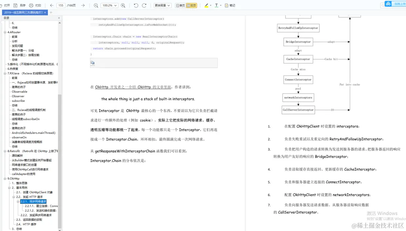Image resolution: width=406 pixels, height=231 pixels.
Task: Collapse the 8.Retrofit outline node
Action: (x=5, y=151)
